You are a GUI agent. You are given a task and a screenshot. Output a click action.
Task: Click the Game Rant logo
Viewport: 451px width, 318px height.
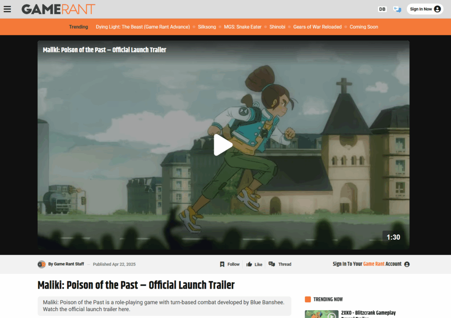[58, 9]
